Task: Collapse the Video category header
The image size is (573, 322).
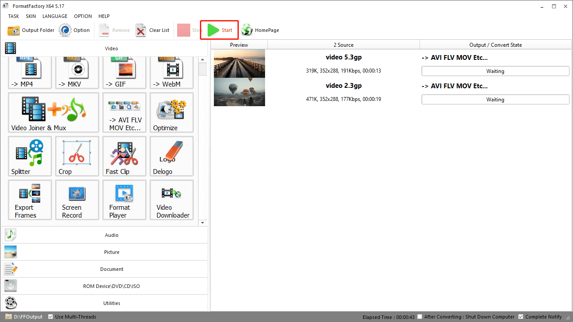Action: 105,48
